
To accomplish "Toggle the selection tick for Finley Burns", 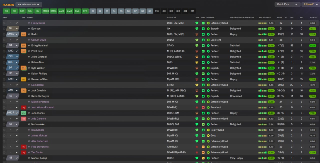I will pos(4,23).
